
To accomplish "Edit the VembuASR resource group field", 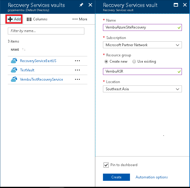I will pyautogui.click(x=142, y=72).
